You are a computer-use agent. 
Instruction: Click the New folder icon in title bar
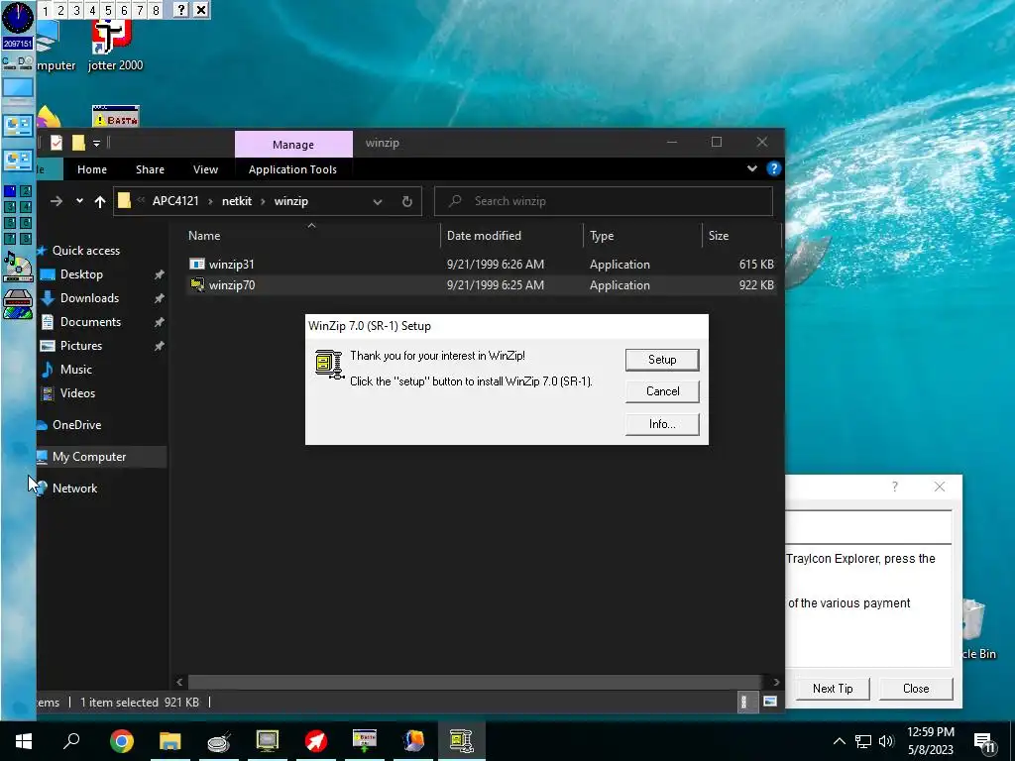tap(78, 143)
